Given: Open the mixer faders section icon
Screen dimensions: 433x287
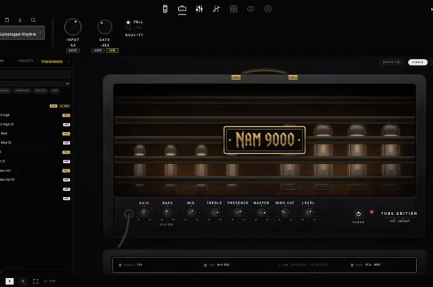Looking at the screenshot, I should [x=199, y=9].
